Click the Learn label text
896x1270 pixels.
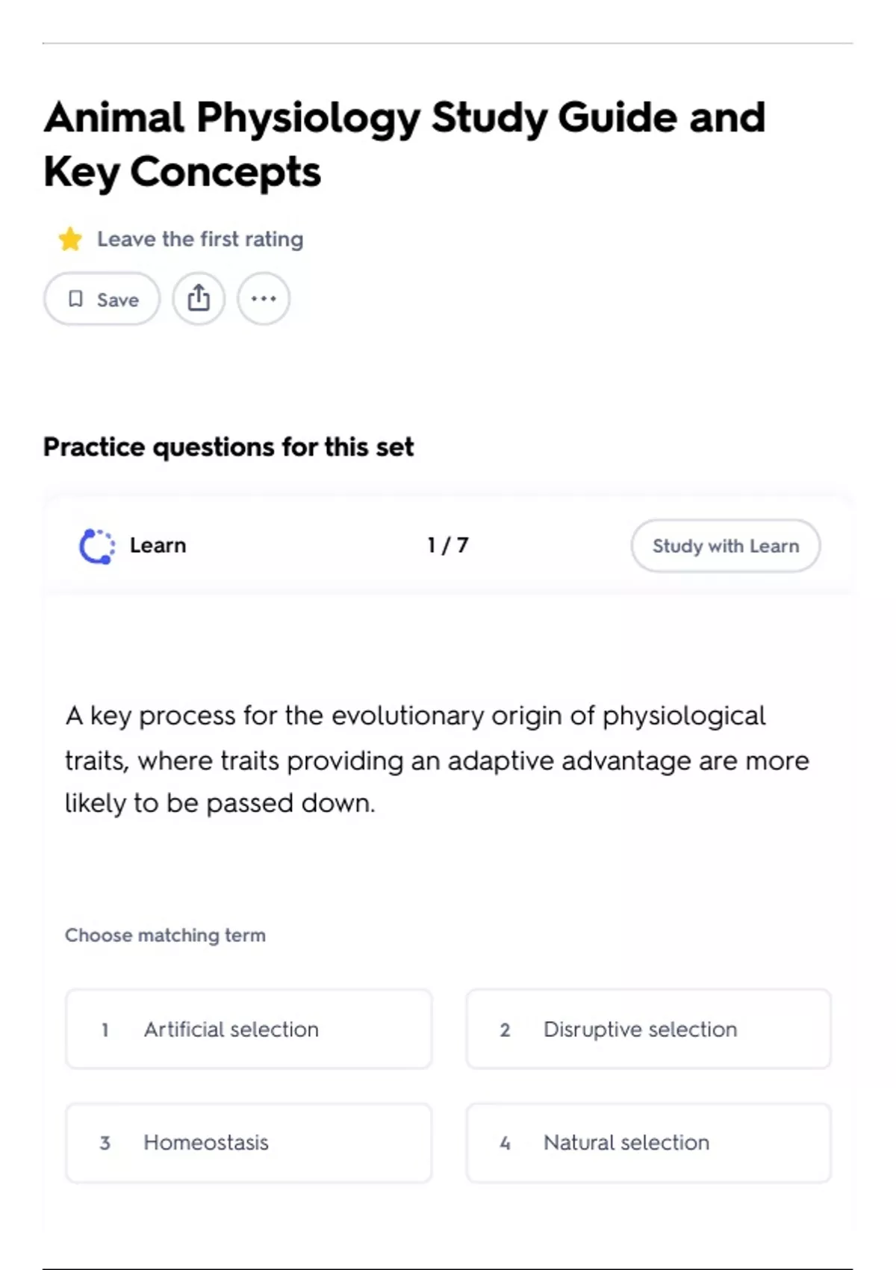click(x=158, y=545)
